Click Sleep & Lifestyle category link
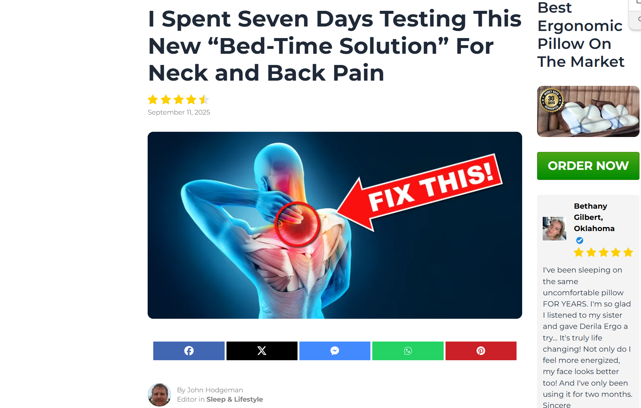Viewport: 641px width, 408px height. point(235,399)
